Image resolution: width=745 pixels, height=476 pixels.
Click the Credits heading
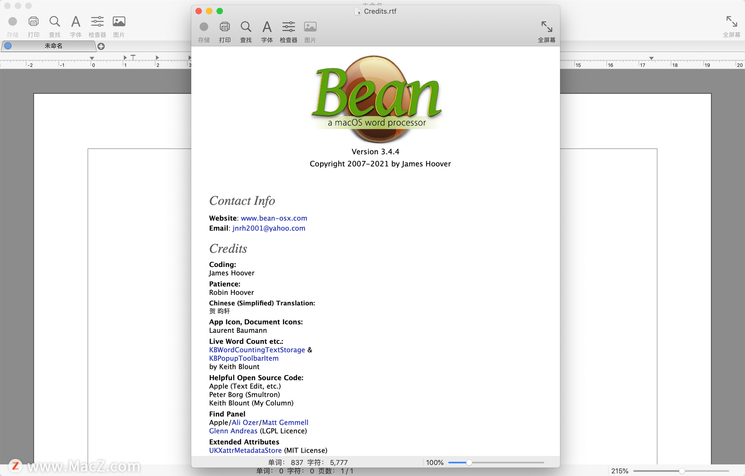pos(228,248)
